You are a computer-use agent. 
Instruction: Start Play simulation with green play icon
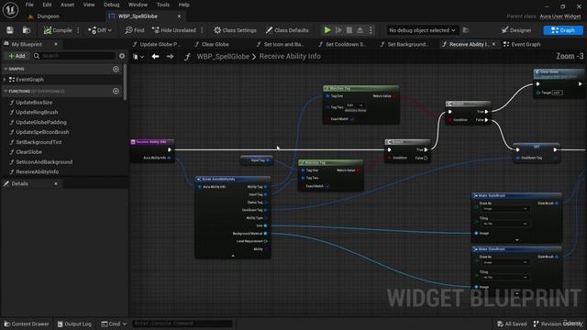point(327,30)
